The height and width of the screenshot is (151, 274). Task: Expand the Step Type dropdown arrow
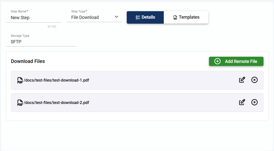(x=116, y=17)
